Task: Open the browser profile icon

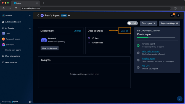Action: (x=175, y=8)
